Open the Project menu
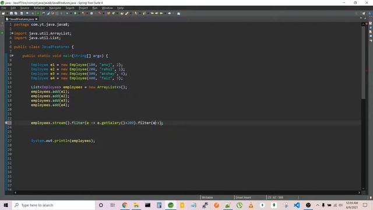This screenshot has height=210, width=373. pyautogui.click(x=83, y=8)
